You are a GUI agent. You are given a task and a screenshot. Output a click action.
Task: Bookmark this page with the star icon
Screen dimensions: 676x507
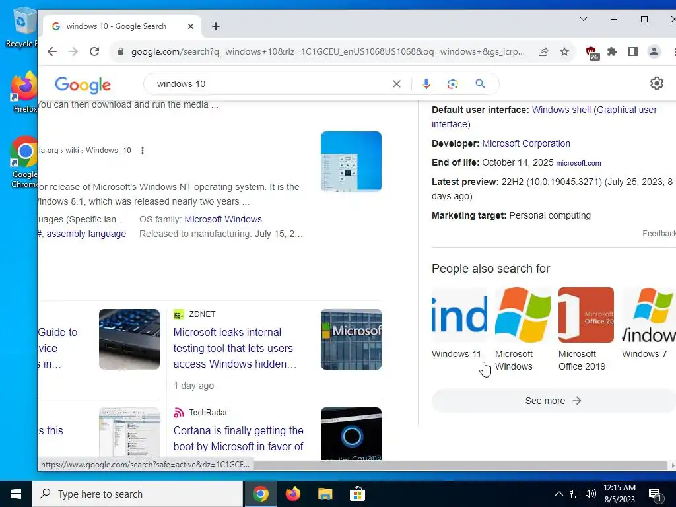tap(564, 51)
